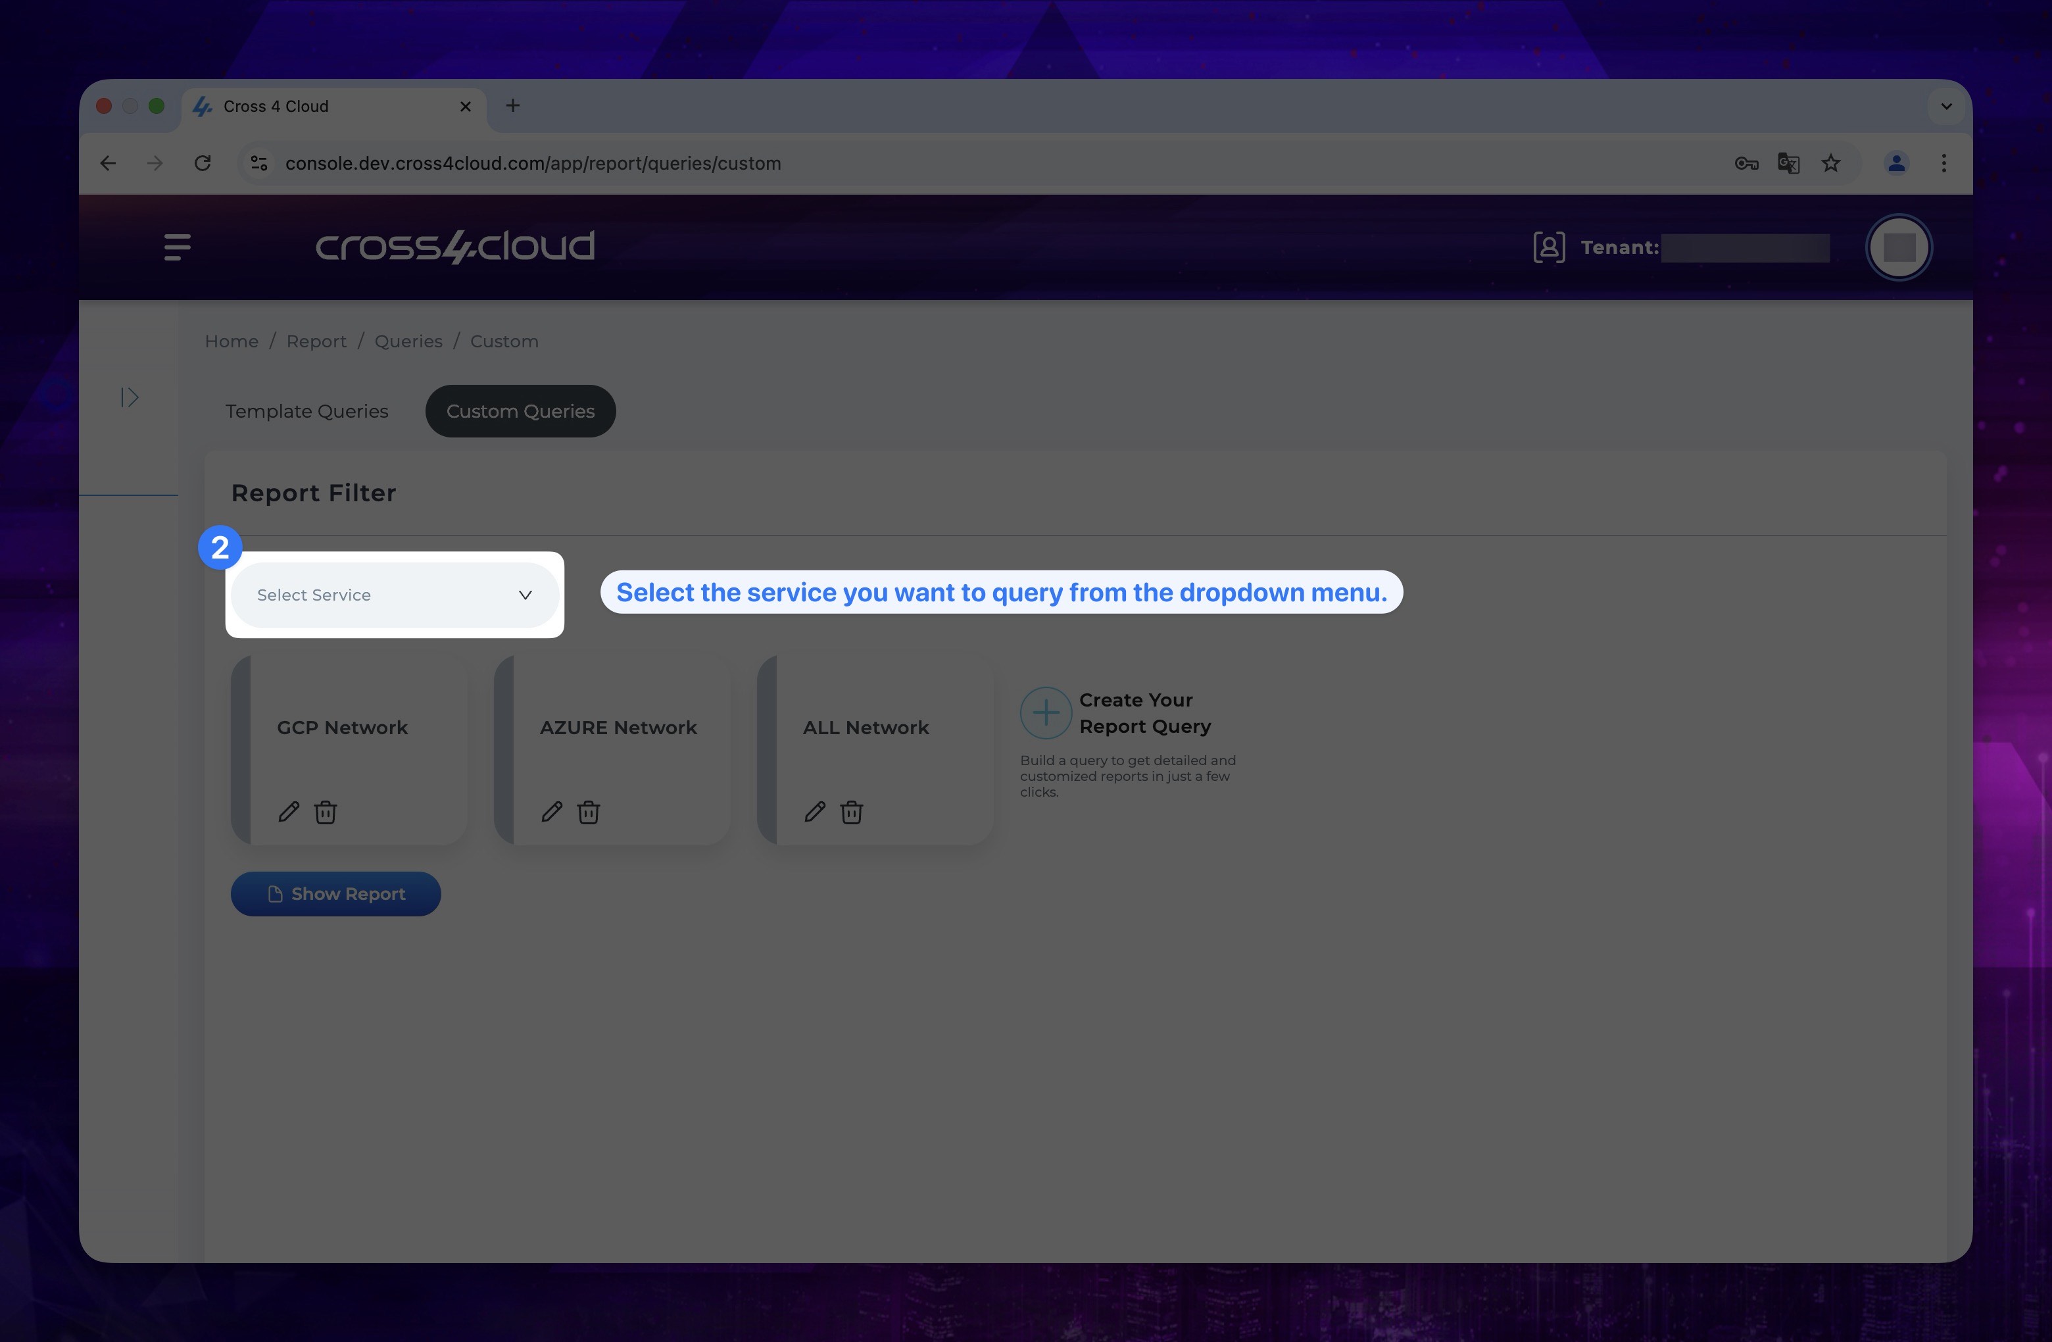
Task: Click the Report breadcrumb navigation link
Action: [316, 340]
